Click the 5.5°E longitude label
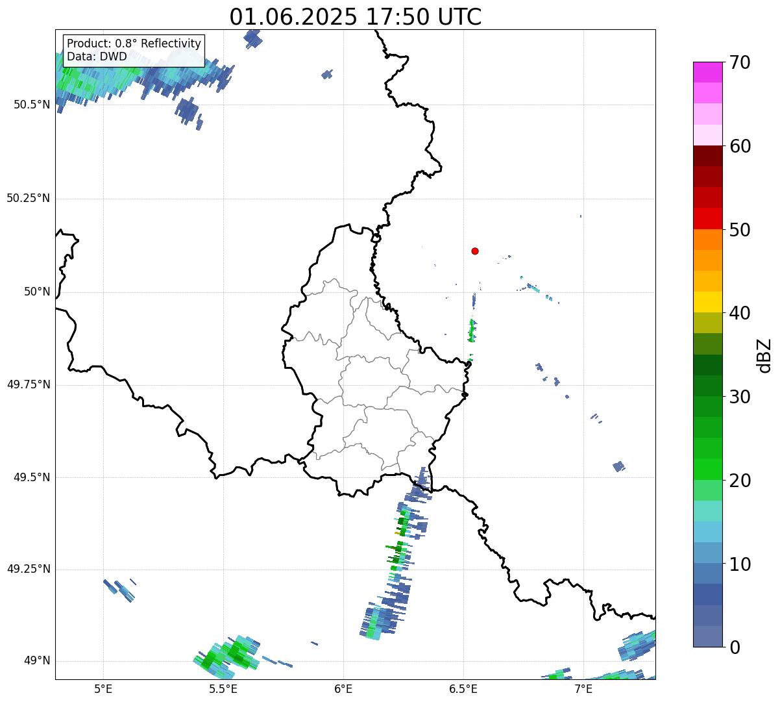The height and width of the screenshot is (702, 780). coord(223,688)
